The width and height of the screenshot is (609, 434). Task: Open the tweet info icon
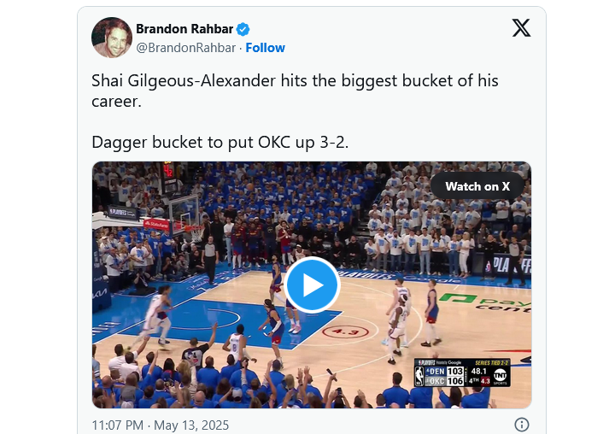[x=521, y=425]
